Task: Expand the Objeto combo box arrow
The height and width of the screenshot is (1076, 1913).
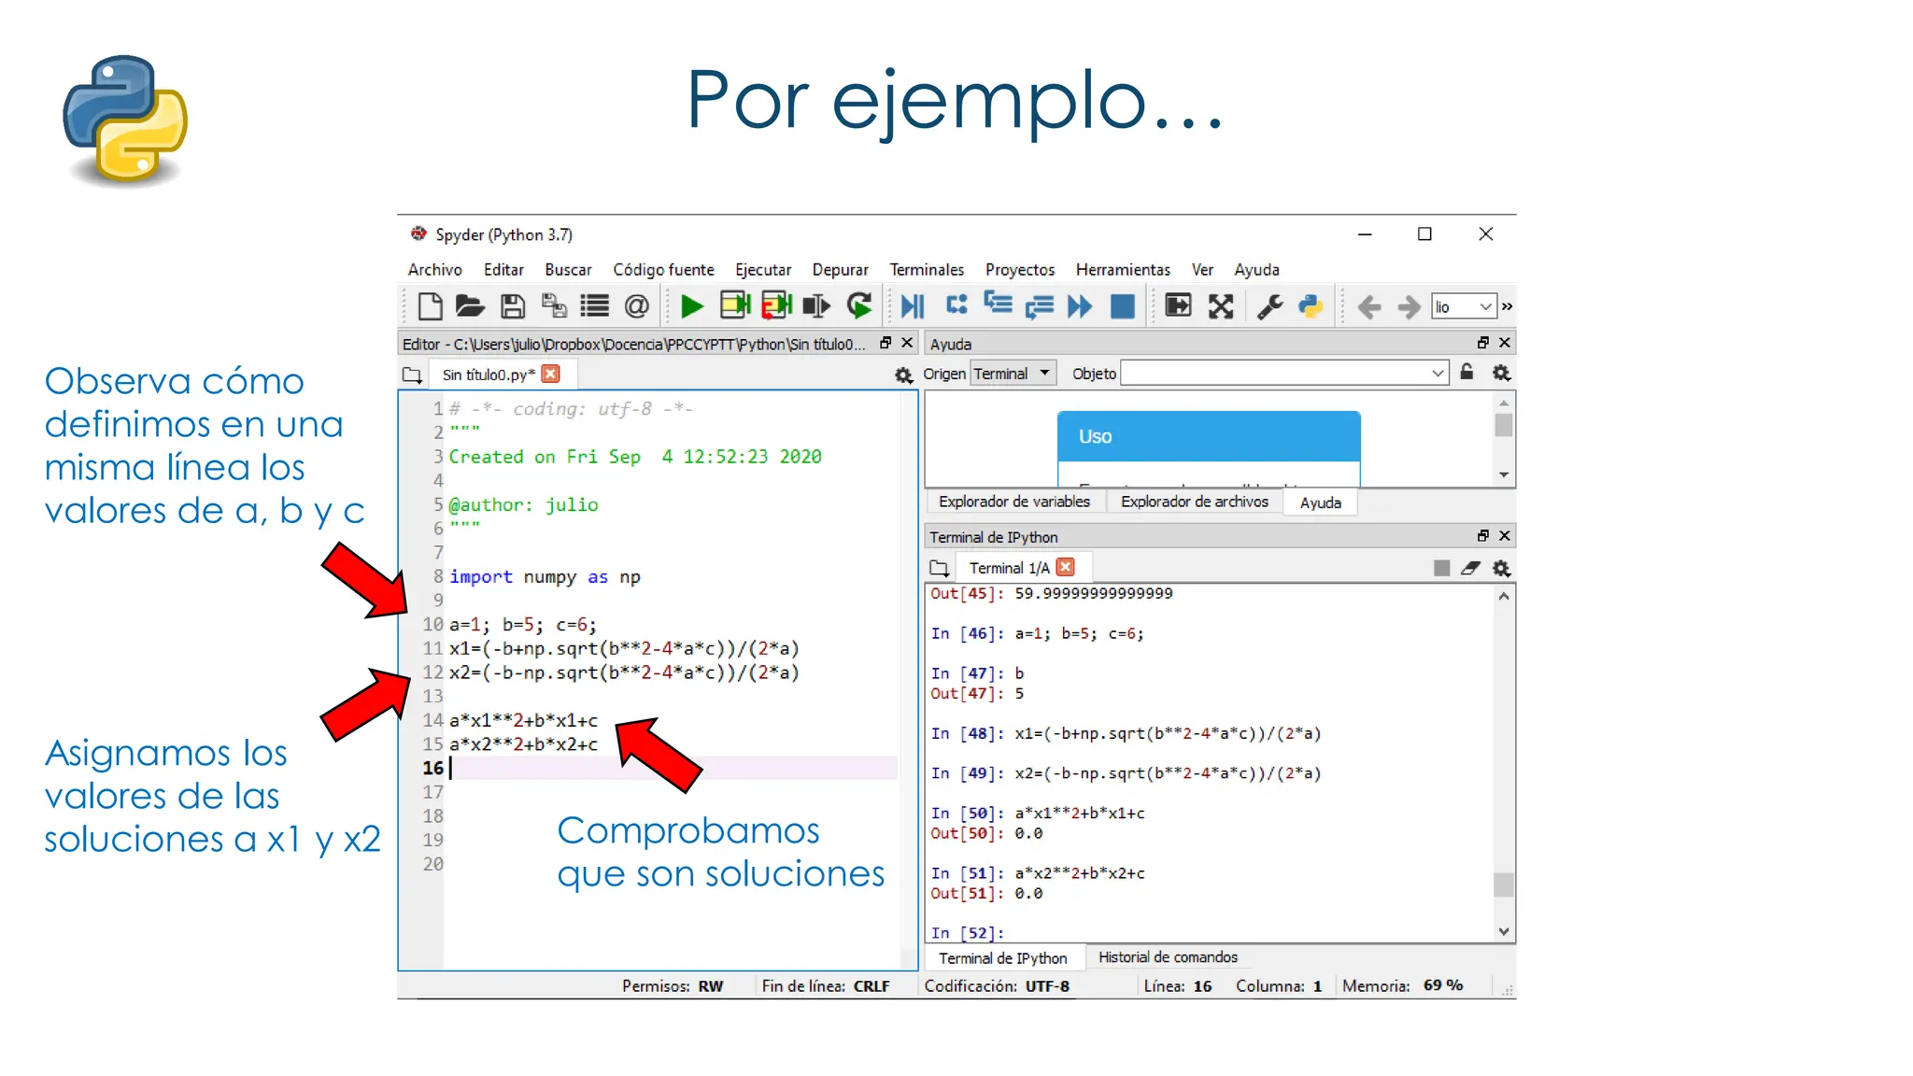Action: (1438, 374)
